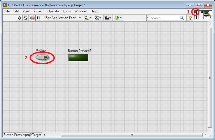
Task: Open the View menu
Action: click(x=26, y=11)
